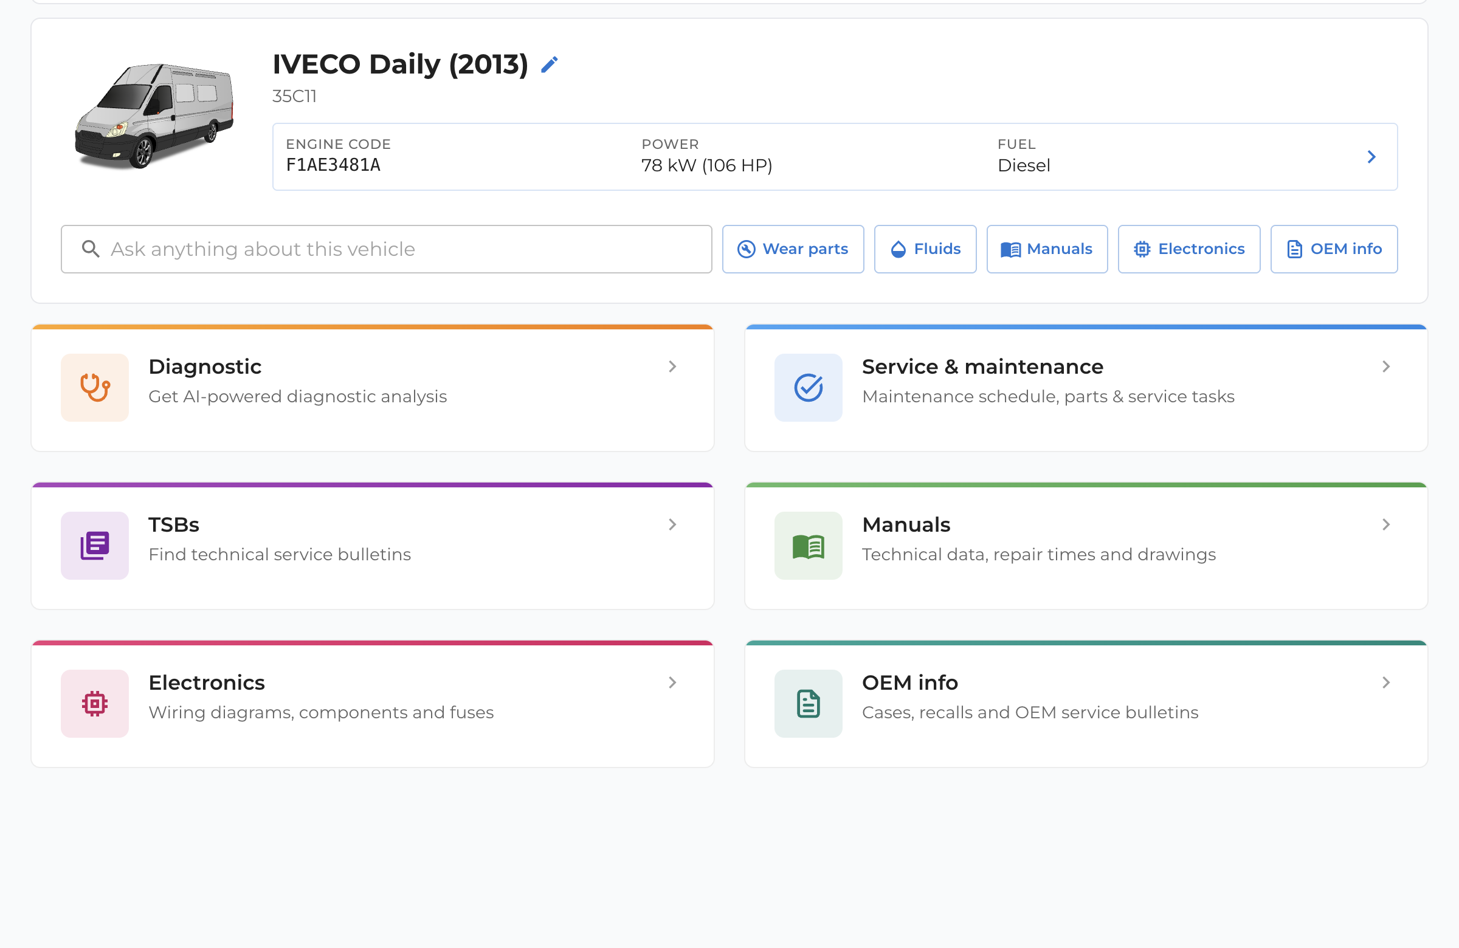
Task: Focus the Ask anything about this vehicle field
Action: pyautogui.click(x=386, y=249)
